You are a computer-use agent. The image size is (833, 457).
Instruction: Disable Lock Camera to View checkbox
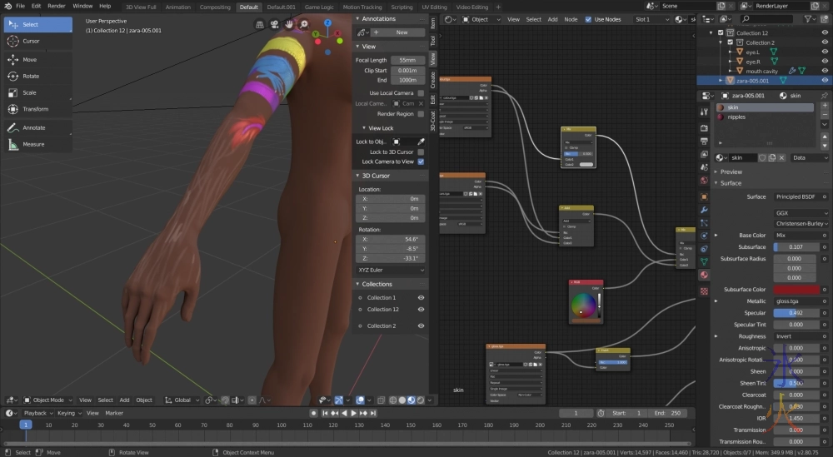click(421, 161)
